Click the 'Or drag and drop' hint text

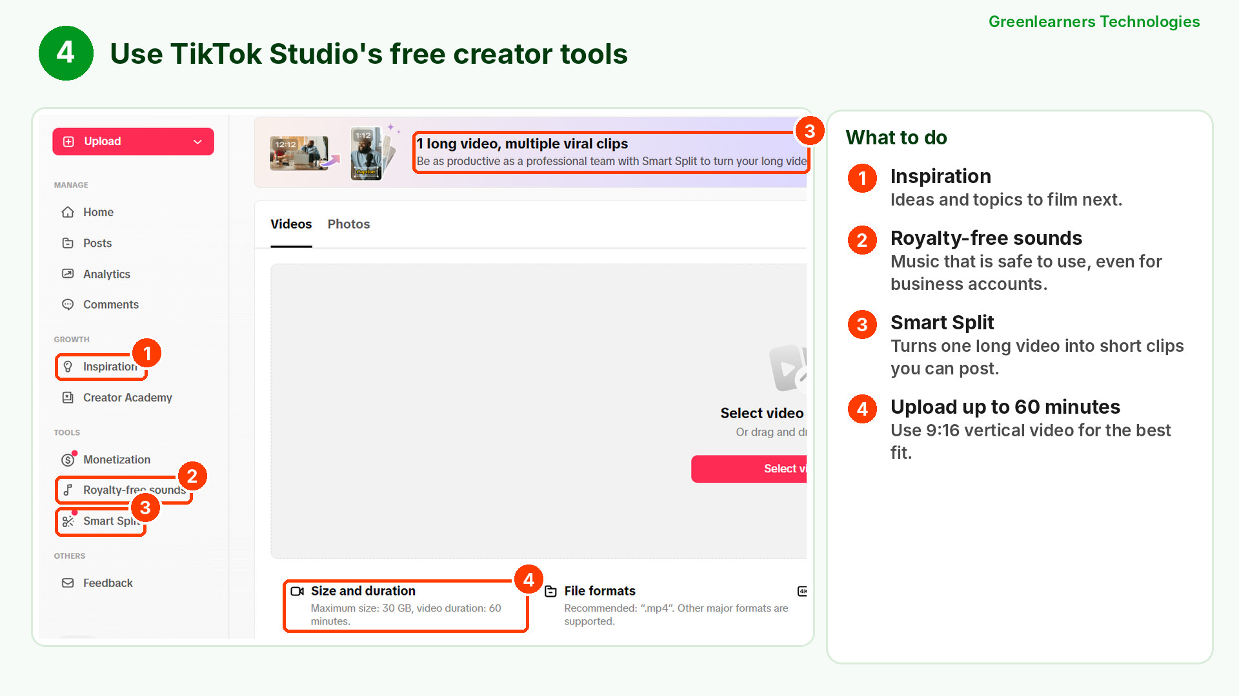tap(771, 432)
